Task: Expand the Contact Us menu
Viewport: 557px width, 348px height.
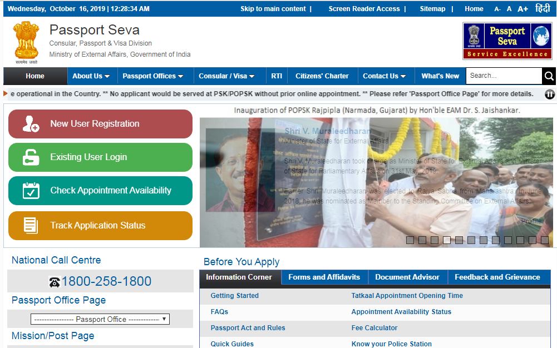Action: tap(385, 76)
